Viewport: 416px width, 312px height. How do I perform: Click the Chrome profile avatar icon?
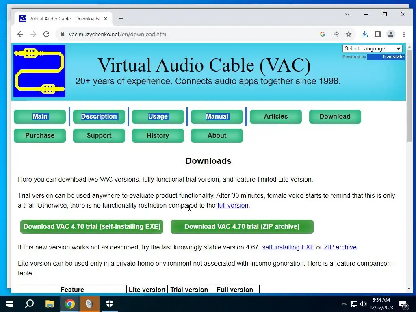click(x=390, y=34)
